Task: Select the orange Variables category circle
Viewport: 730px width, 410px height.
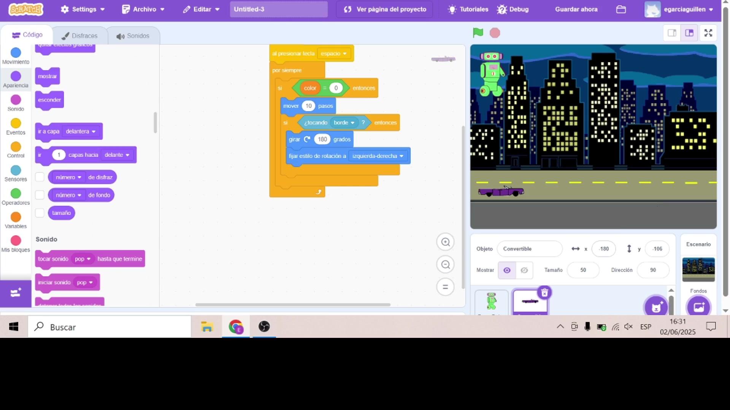Action: 16,217
